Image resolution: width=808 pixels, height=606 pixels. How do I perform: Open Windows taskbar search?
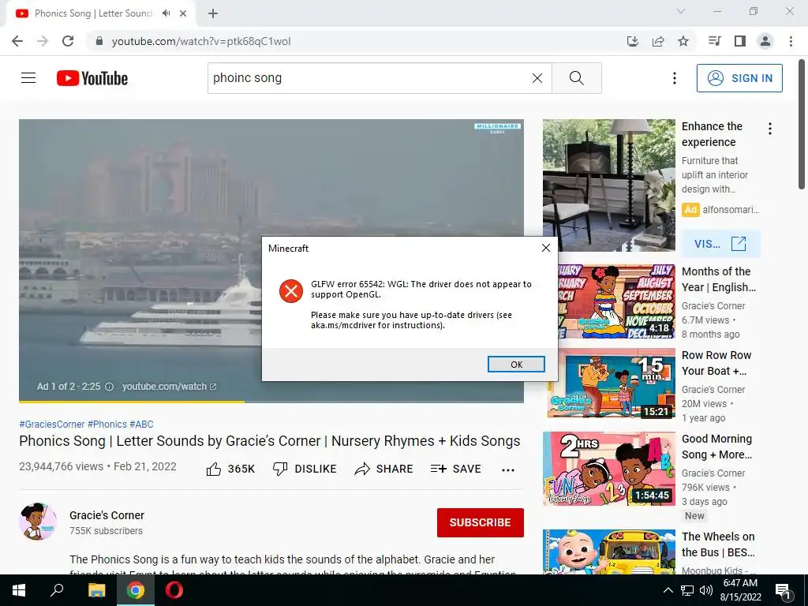(57, 590)
